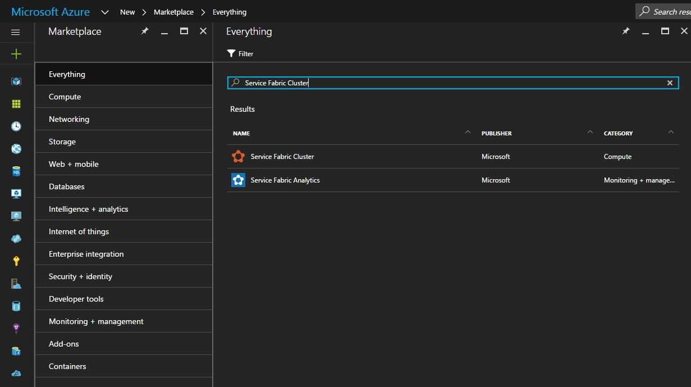The width and height of the screenshot is (691, 387).
Task: Open Virtual machines (classic) monitor icon
Action: tap(16, 194)
